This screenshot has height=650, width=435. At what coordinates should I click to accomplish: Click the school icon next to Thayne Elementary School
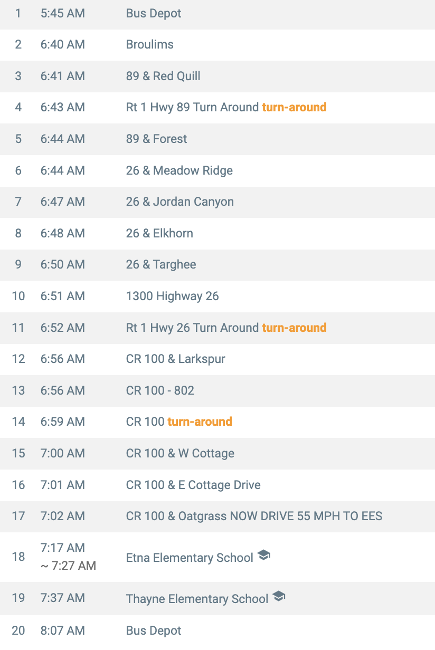(x=279, y=597)
